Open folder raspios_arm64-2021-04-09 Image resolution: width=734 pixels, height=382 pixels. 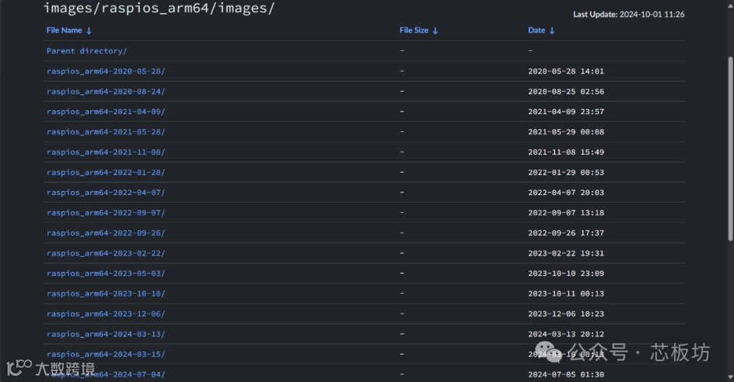click(x=106, y=111)
